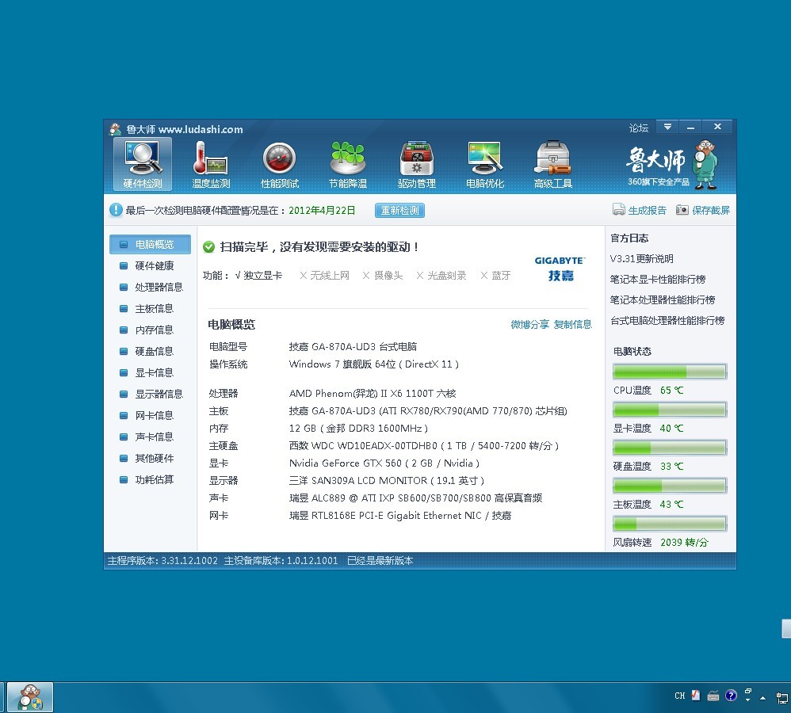Switch to 显卡信息 sidebar item
The height and width of the screenshot is (713, 791).
tap(154, 372)
